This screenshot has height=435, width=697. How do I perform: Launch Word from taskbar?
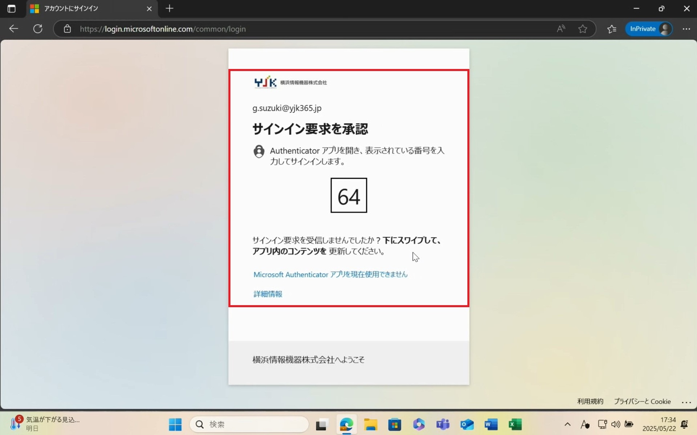[491, 424]
